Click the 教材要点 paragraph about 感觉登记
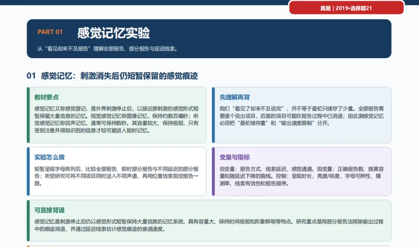 (x=116, y=119)
